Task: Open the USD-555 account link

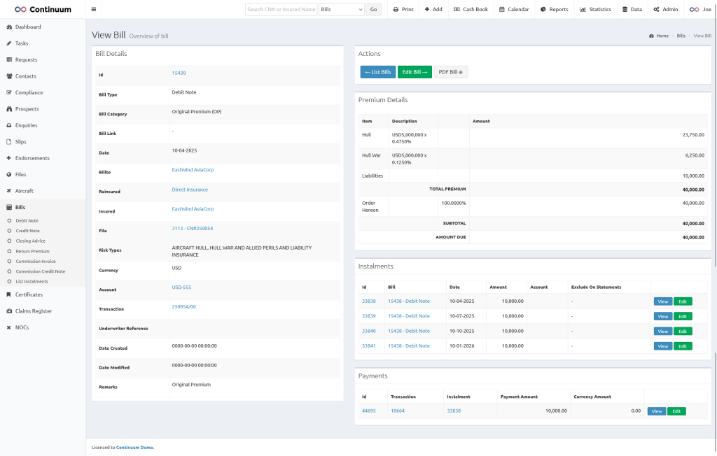Action: (x=181, y=287)
